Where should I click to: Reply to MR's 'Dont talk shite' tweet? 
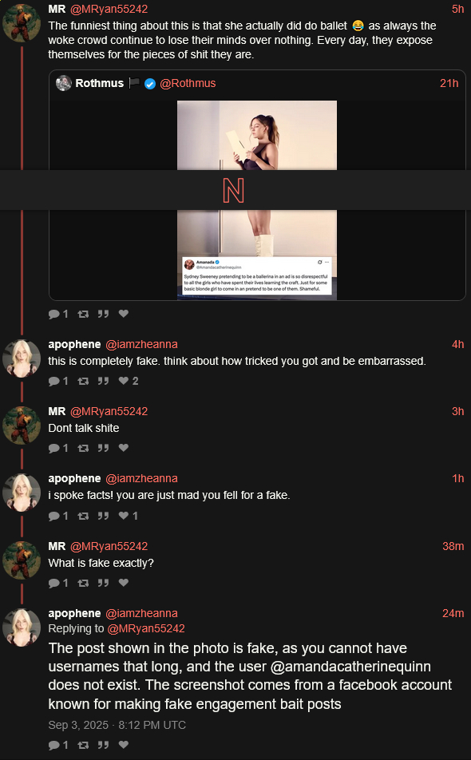point(53,449)
